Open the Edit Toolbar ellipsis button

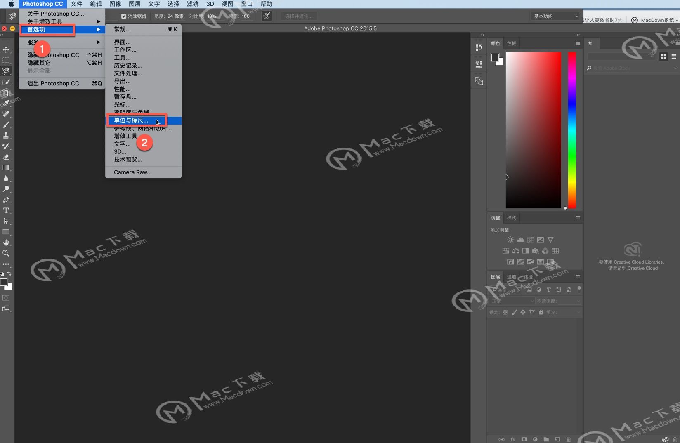[x=6, y=264]
